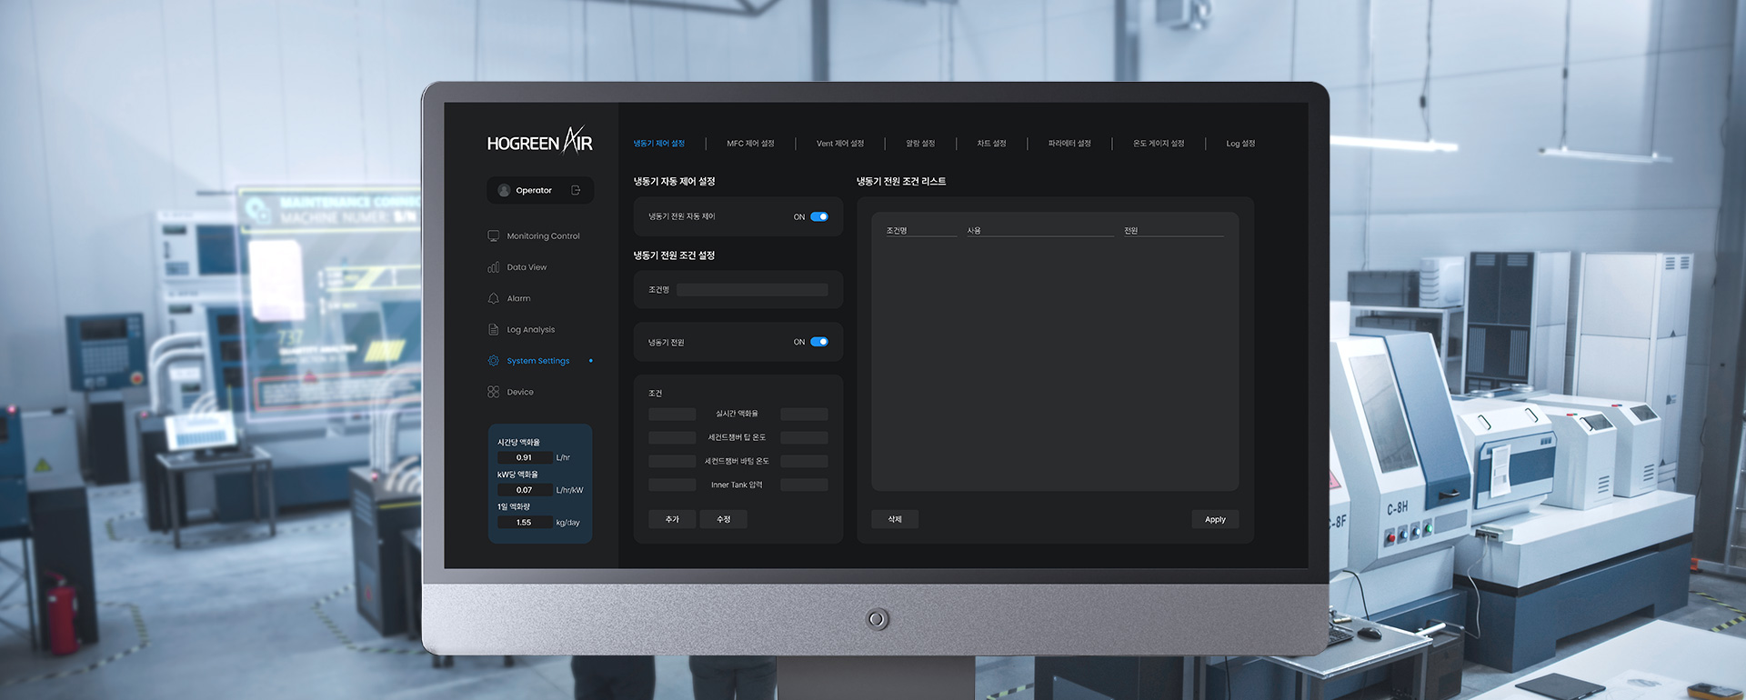The height and width of the screenshot is (700, 1746).
Task: Toggle off 냉동기 전원 자동 제어 switch
Action: pos(819,216)
